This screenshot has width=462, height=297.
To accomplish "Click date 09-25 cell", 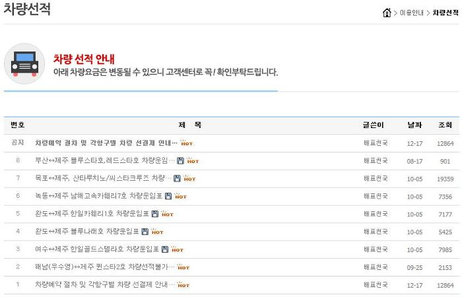I will [x=414, y=267].
